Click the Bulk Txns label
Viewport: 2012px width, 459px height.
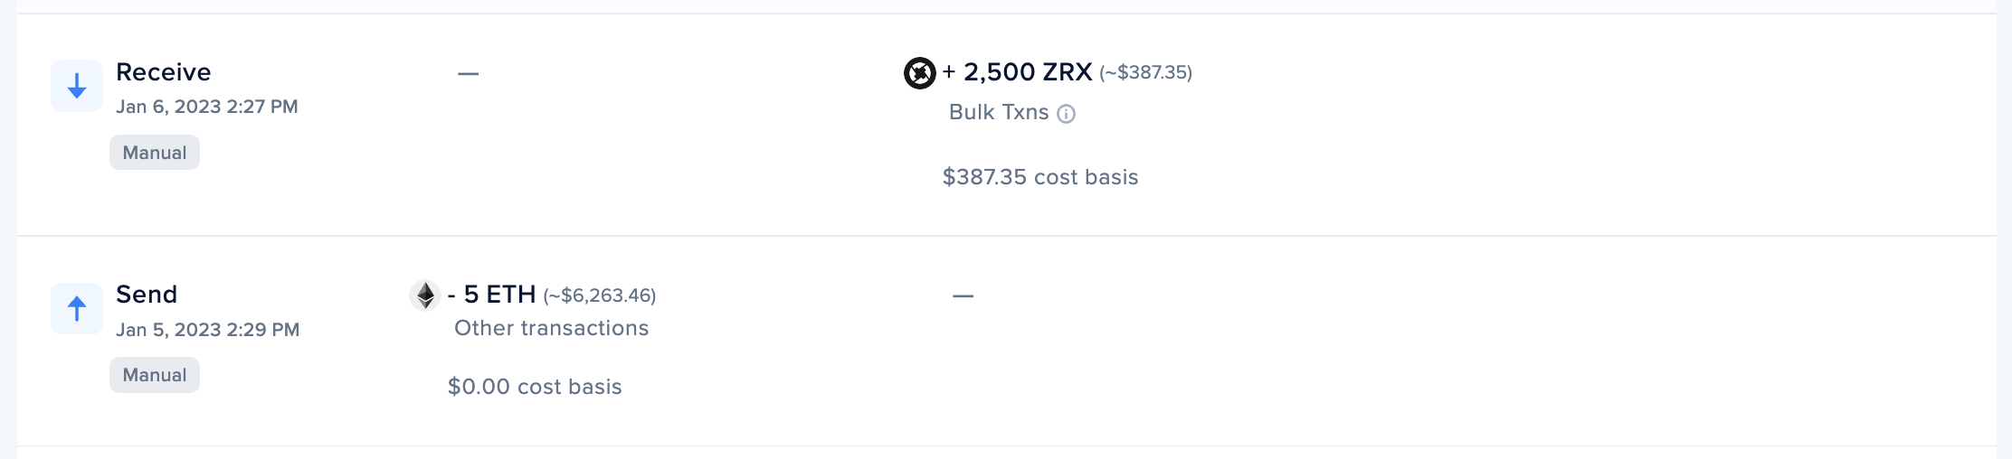pyautogui.click(x=999, y=112)
